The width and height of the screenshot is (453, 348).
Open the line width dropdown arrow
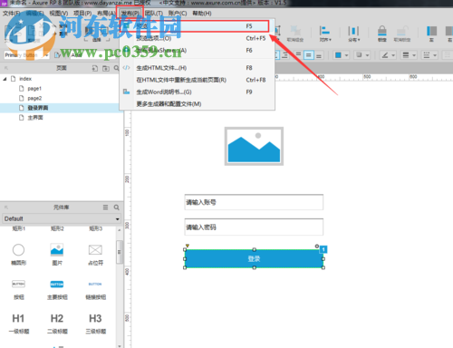tap(414, 55)
